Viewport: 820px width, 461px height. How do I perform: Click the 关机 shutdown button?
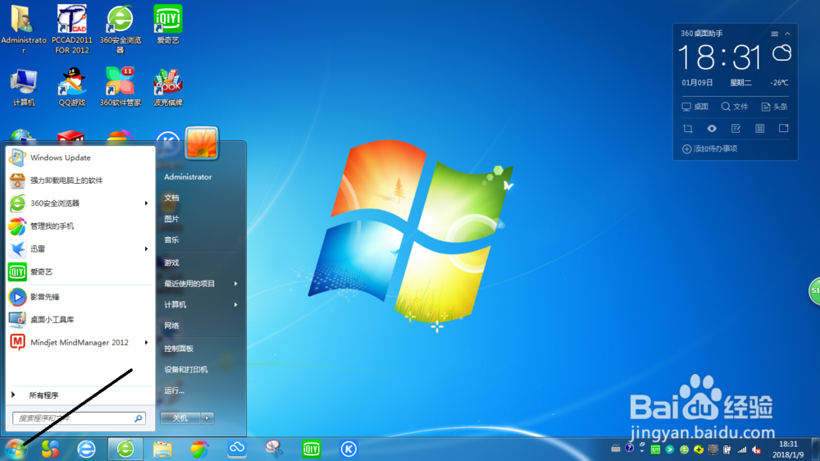180,418
